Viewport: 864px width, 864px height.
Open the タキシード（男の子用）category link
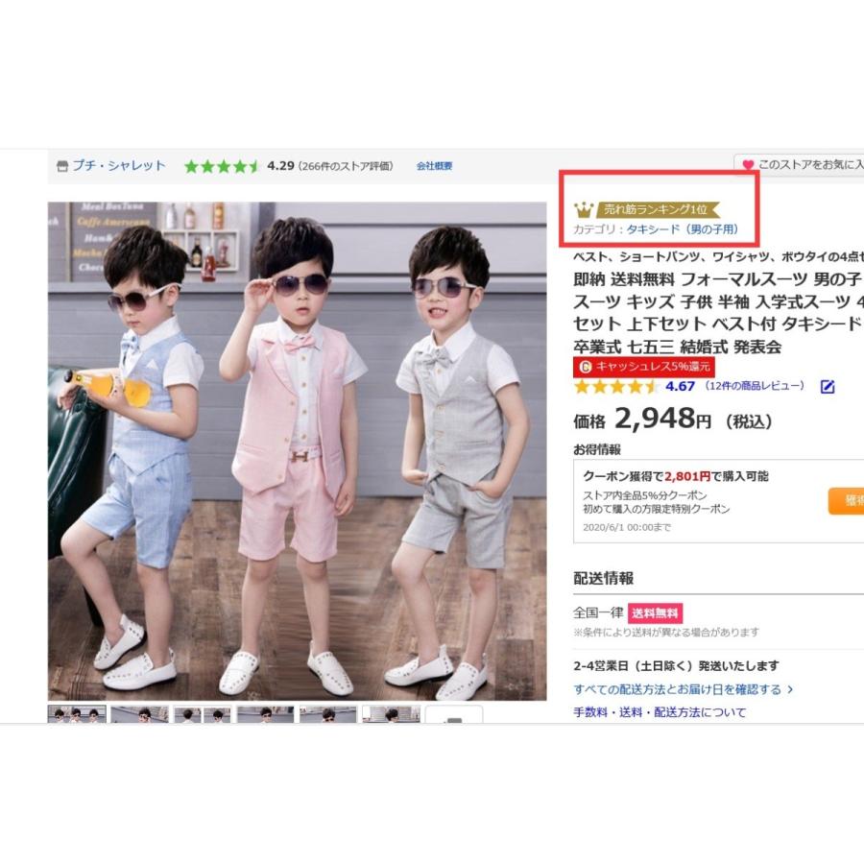(x=683, y=229)
